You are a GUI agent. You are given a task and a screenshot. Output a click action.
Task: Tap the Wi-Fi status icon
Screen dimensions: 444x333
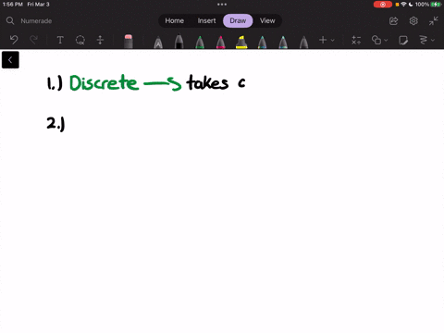point(403,5)
